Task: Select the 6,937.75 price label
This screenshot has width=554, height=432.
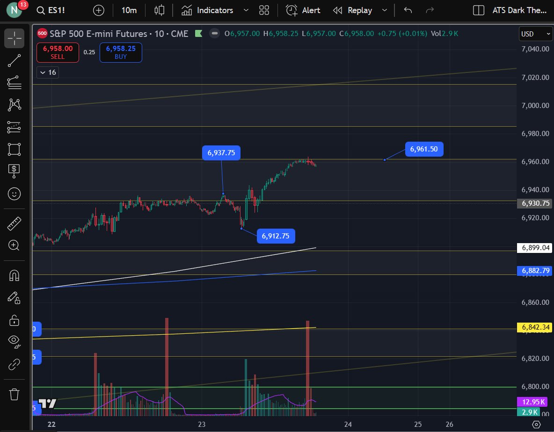Action: pos(221,153)
